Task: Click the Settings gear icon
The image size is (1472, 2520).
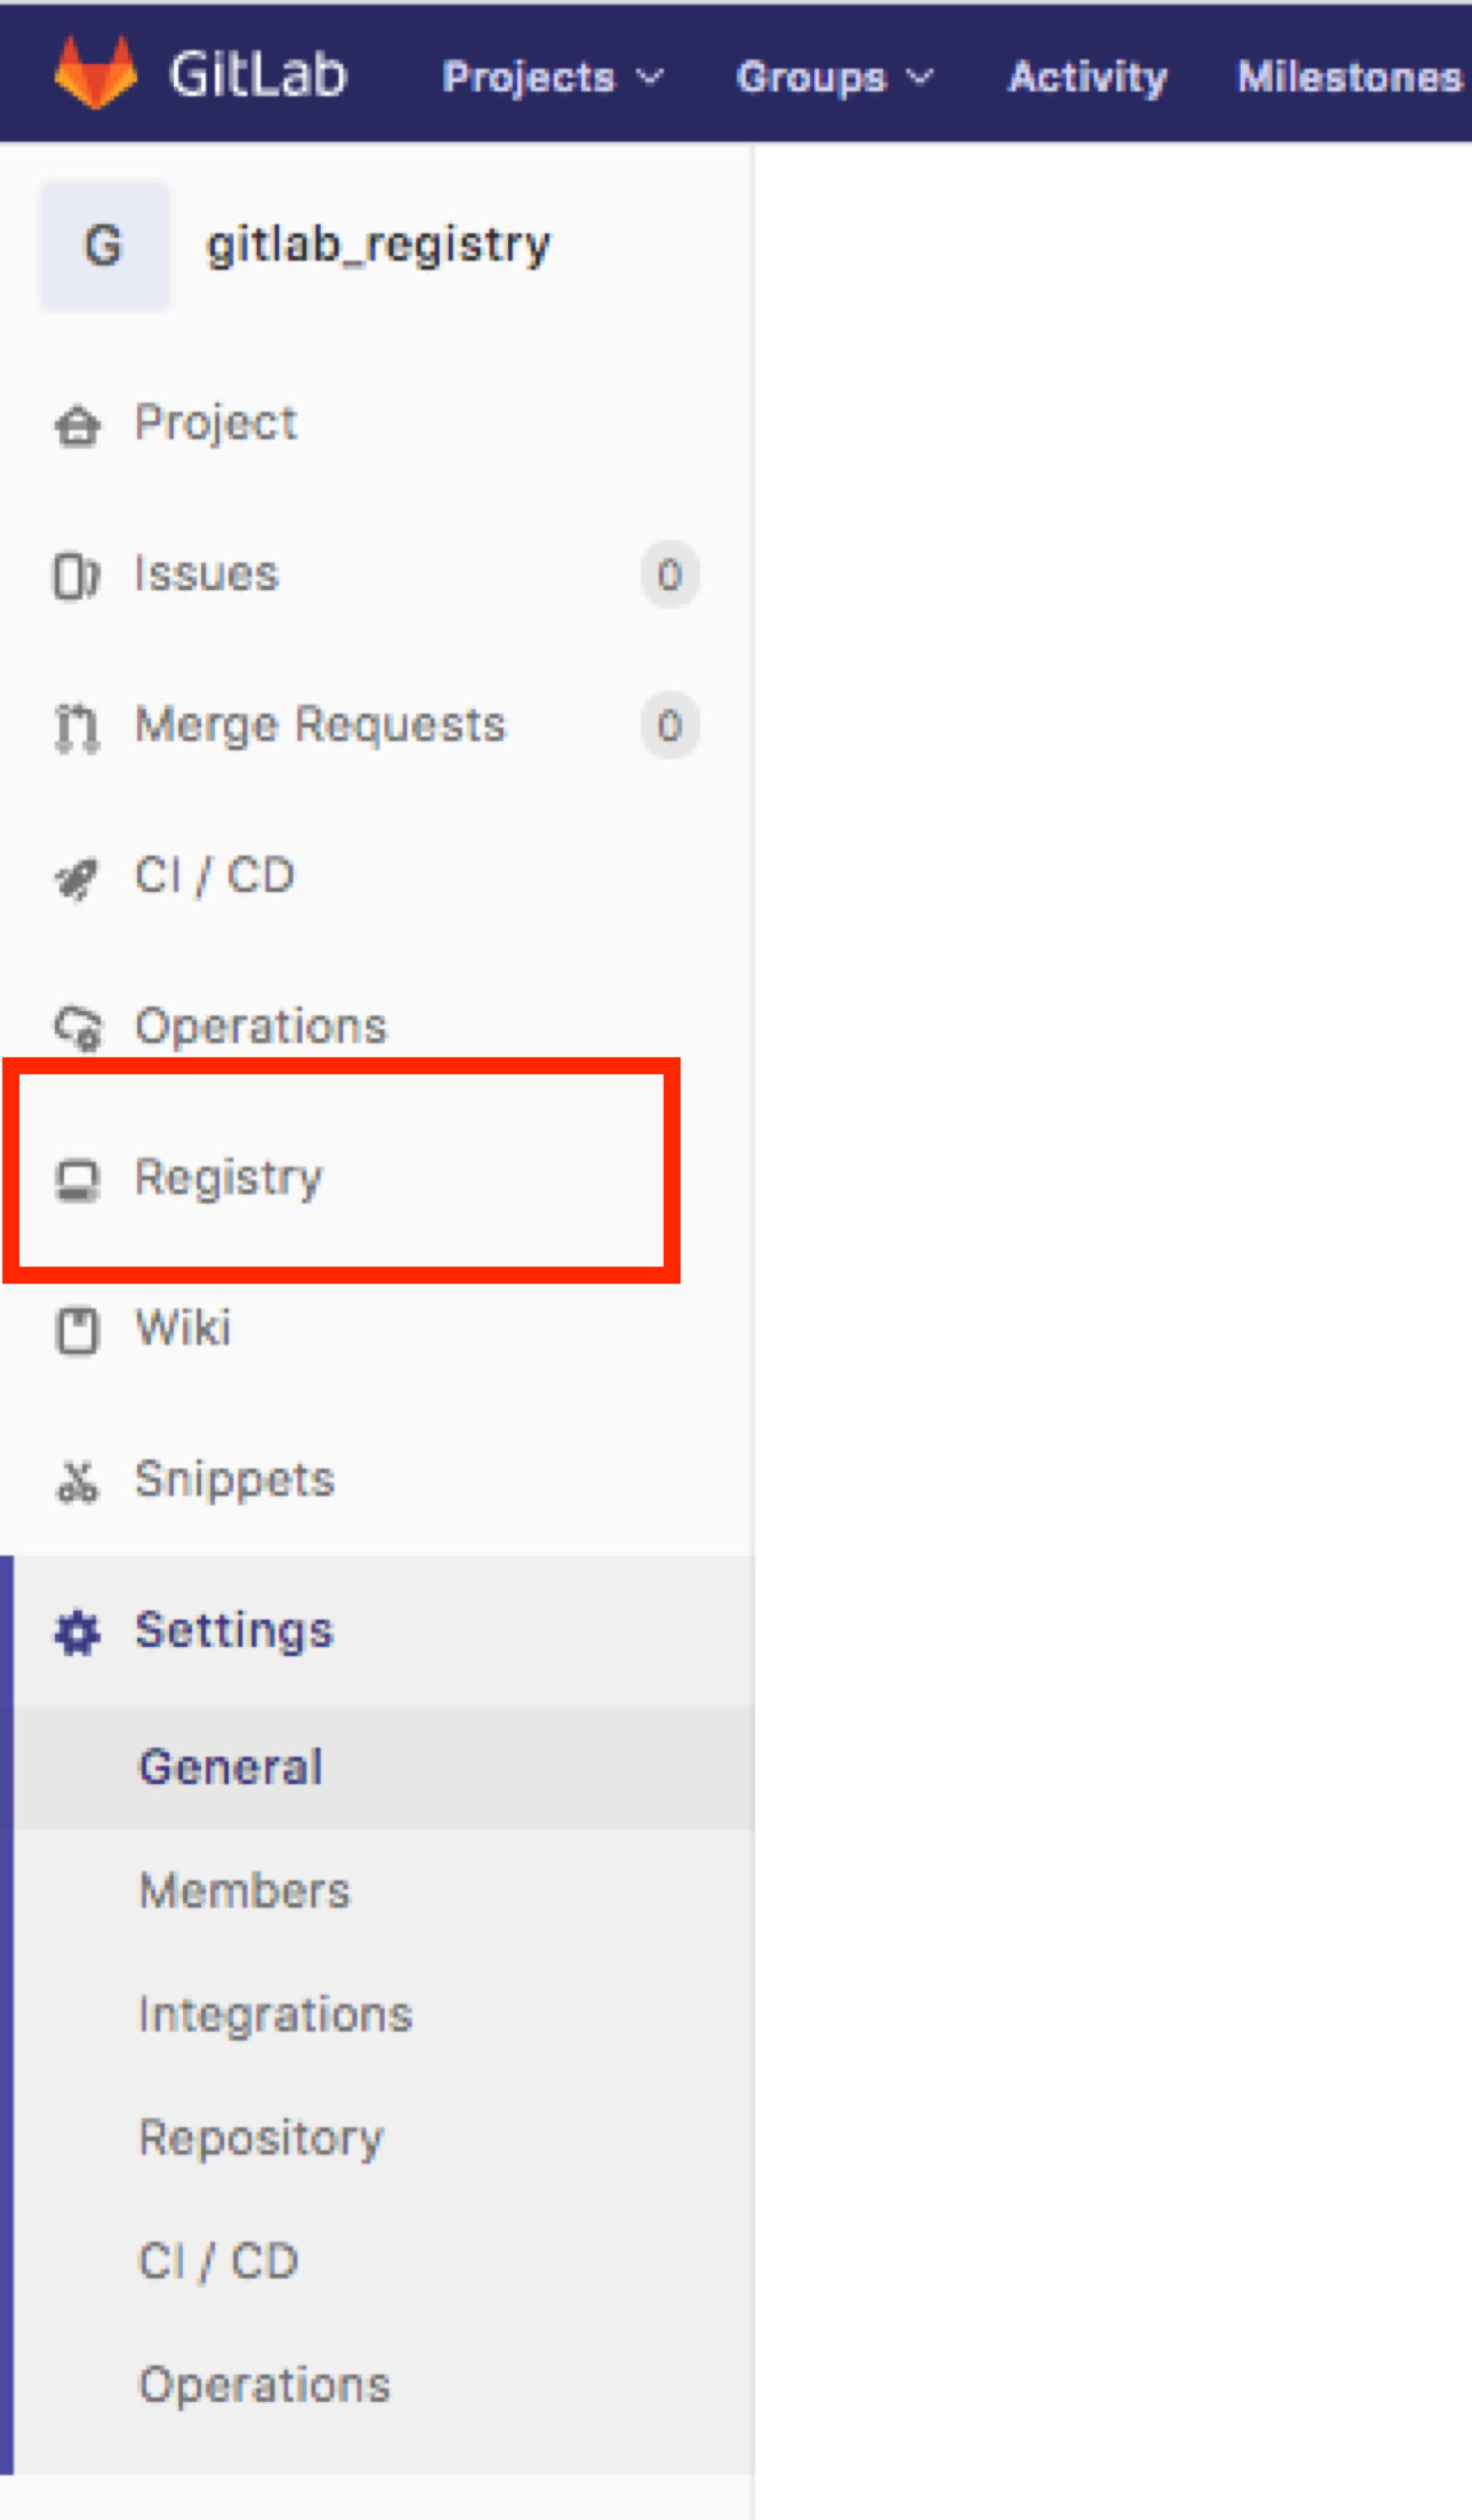Action: click(x=78, y=1630)
